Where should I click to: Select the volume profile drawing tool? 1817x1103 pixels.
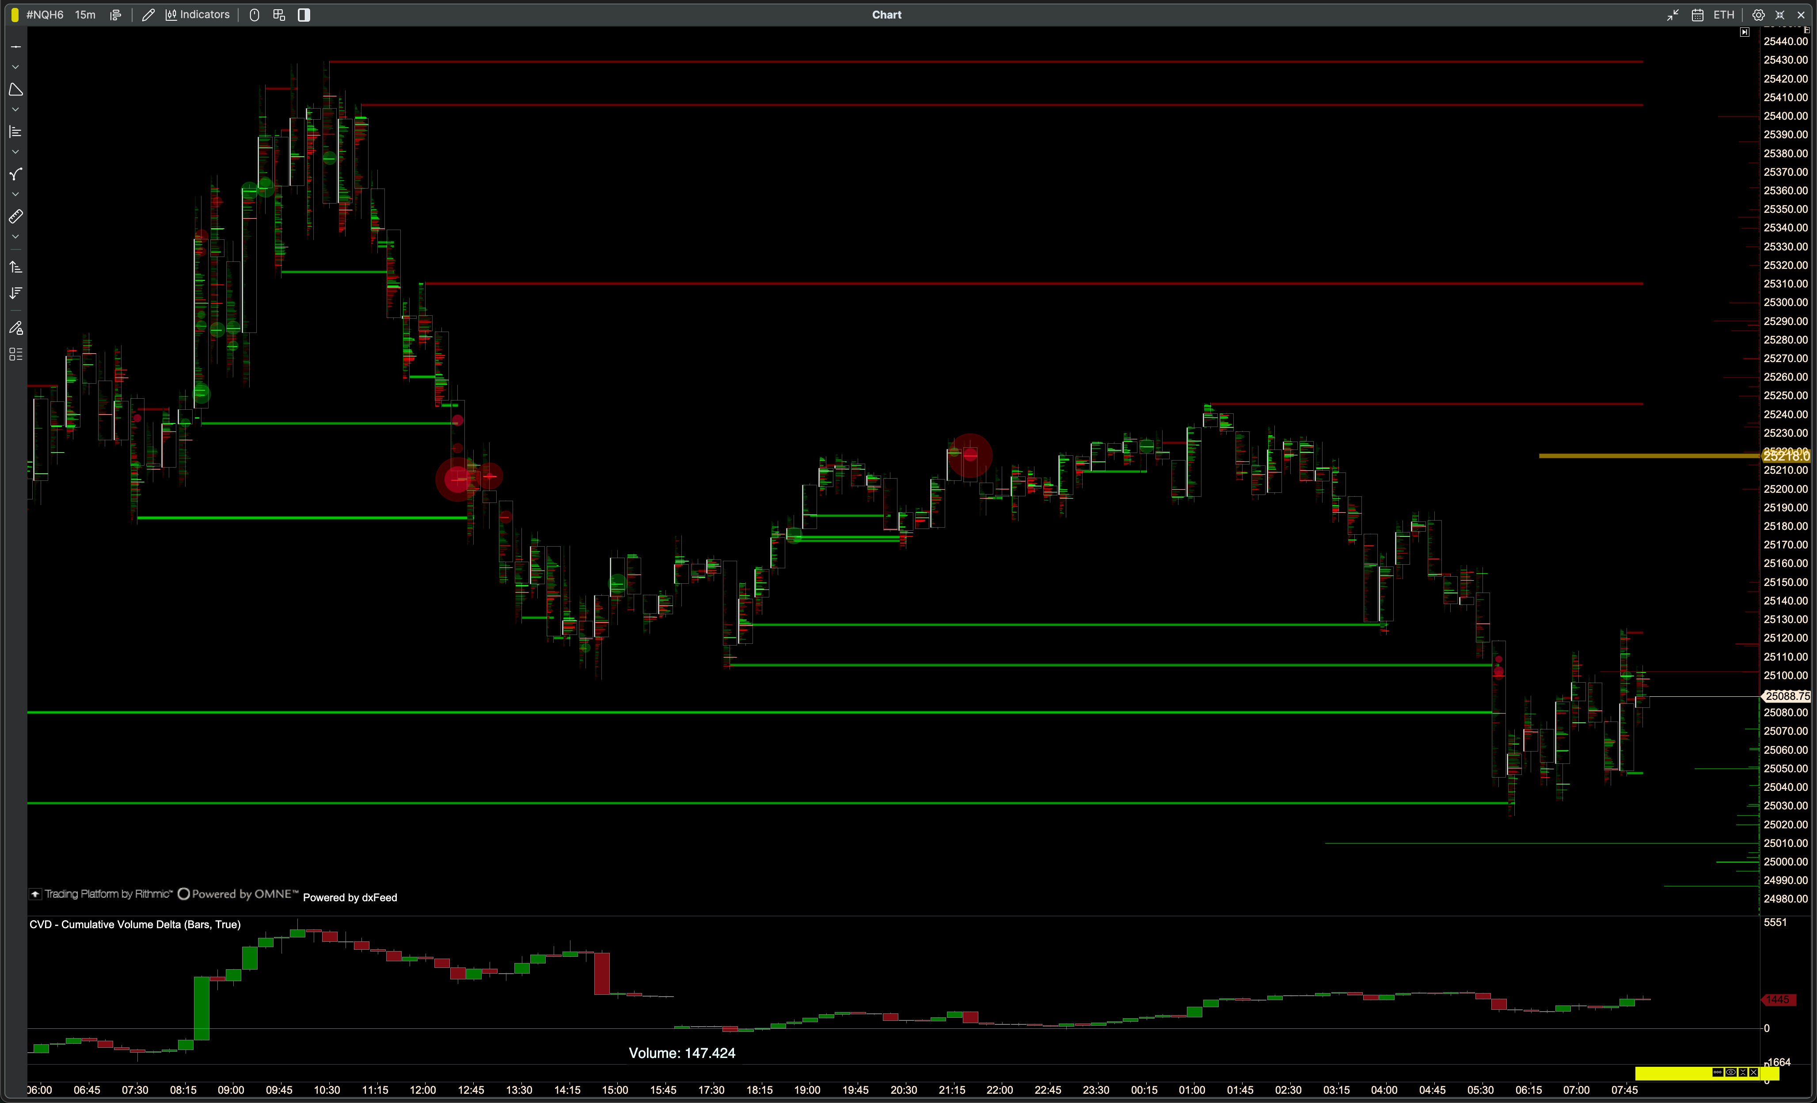(x=15, y=132)
